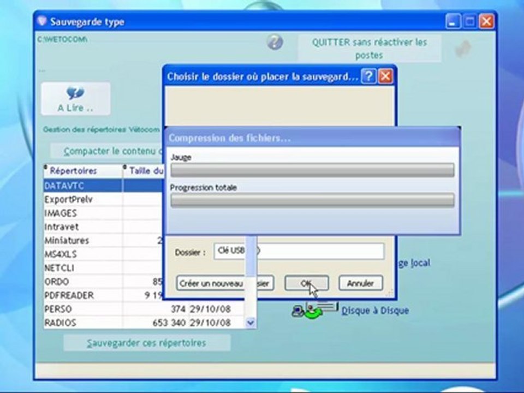524x393 pixels.
Task: Click the Jauge progress bar
Action: click(x=312, y=170)
